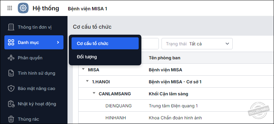Image resolution: width=274 pixels, height=124 pixels.
Task: Select the HINHANH department row
Action: tap(176, 118)
